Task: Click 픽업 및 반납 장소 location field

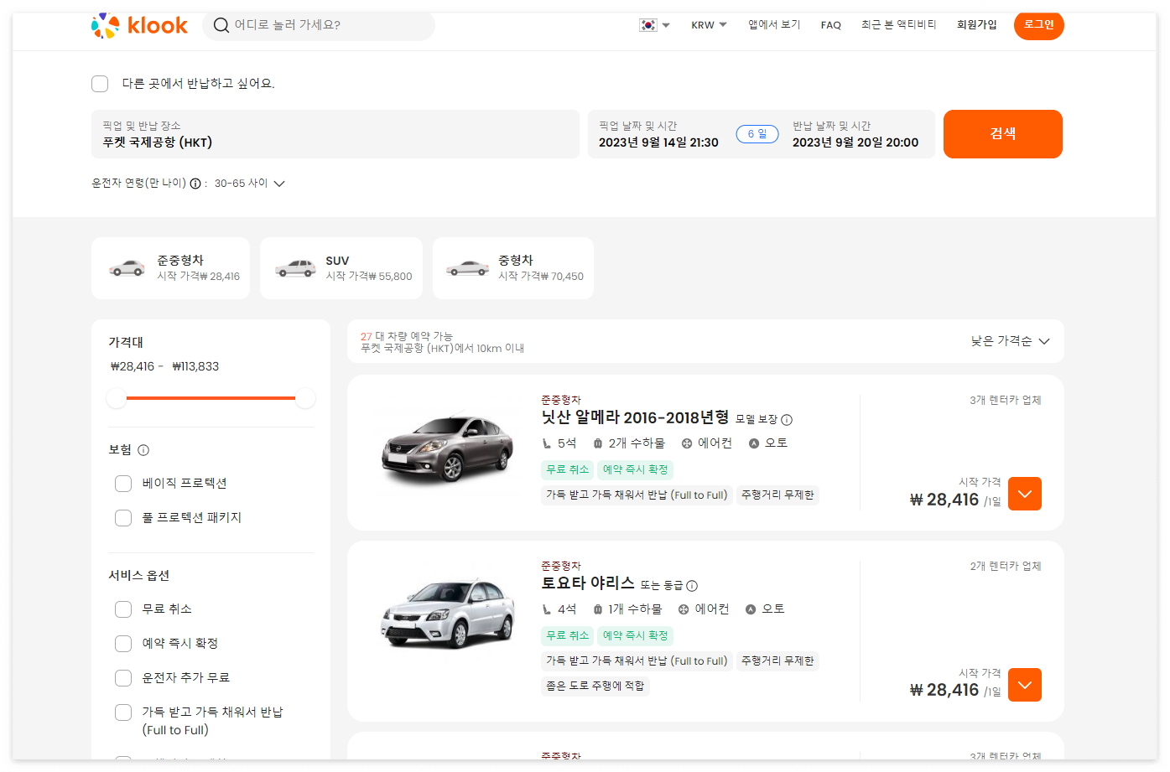Action: coord(335,134)
